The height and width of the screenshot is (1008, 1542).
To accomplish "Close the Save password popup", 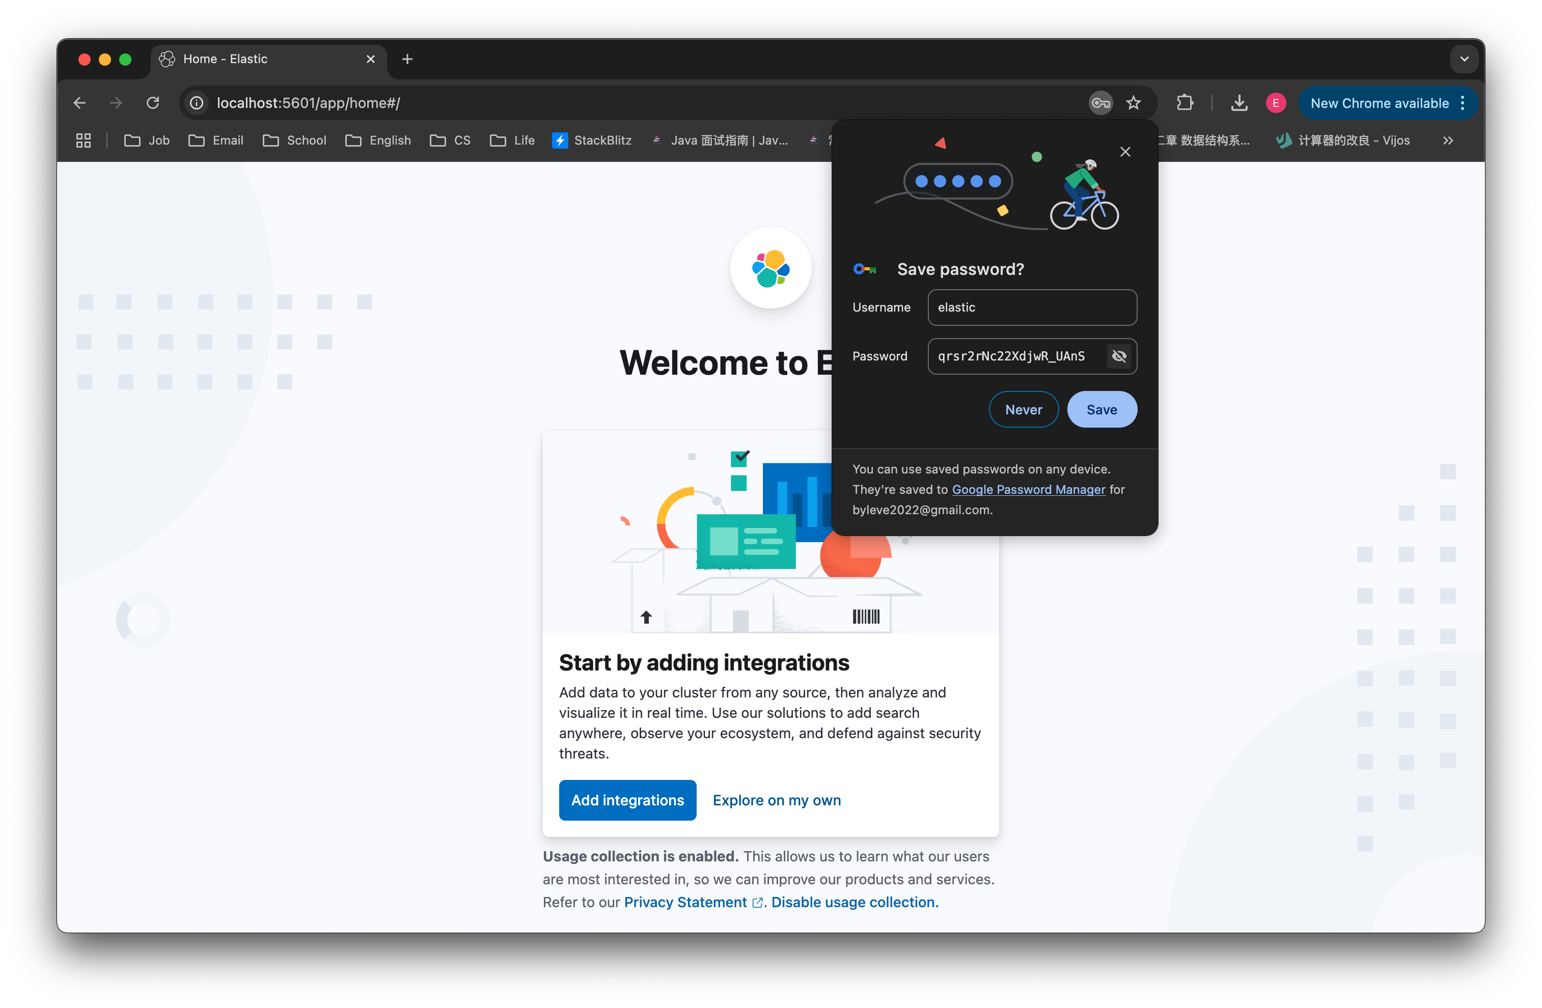I will click(1125, 152).
